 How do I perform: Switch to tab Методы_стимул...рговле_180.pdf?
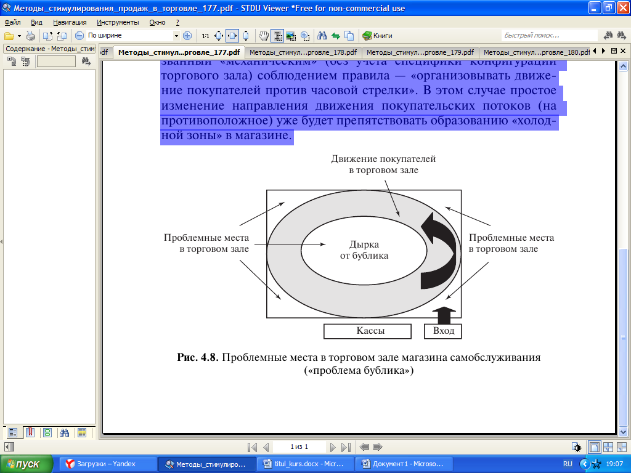[535, 52]
